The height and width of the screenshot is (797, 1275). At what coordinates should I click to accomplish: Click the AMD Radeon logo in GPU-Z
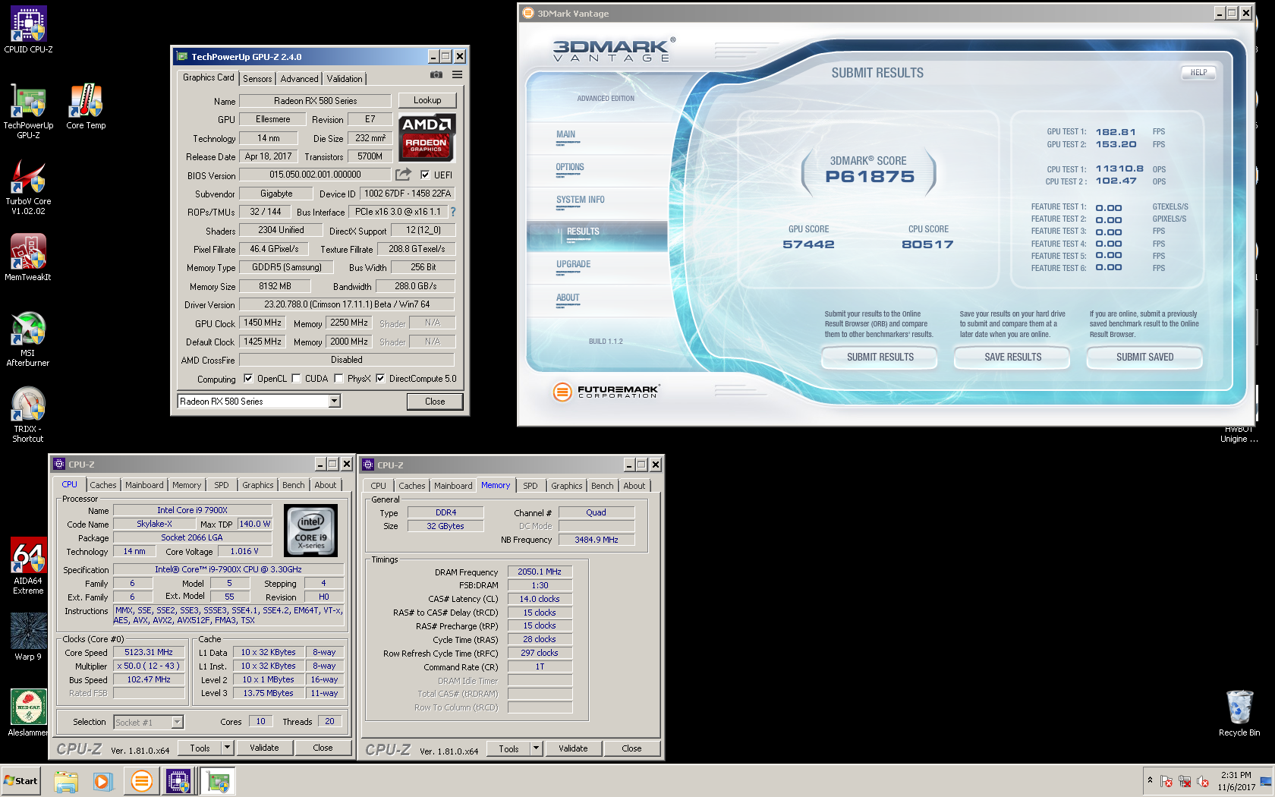click(427, 137)
